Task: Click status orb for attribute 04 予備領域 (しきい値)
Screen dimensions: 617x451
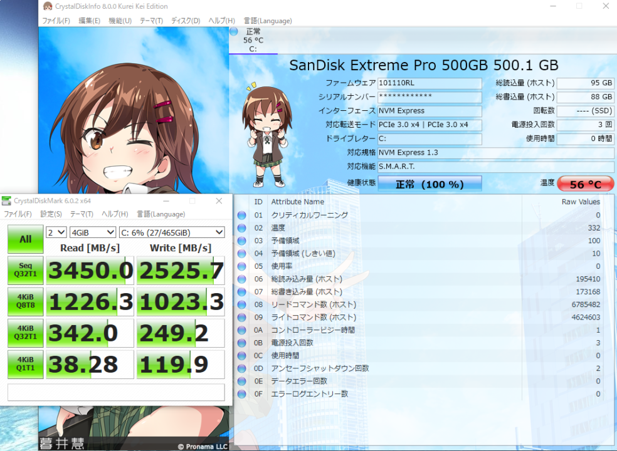Action: pyautogui.click(x=241, y=254)
